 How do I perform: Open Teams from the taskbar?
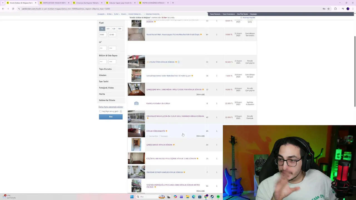point(181,197)
